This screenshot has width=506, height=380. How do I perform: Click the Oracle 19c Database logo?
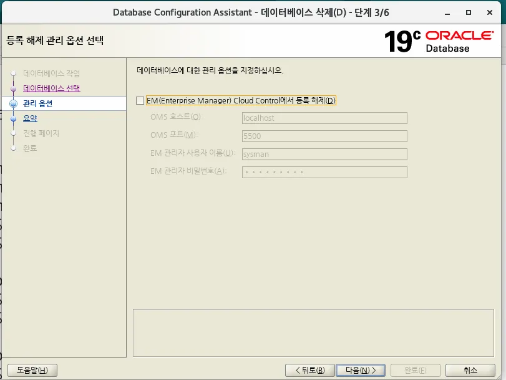[x=439, y=41]
